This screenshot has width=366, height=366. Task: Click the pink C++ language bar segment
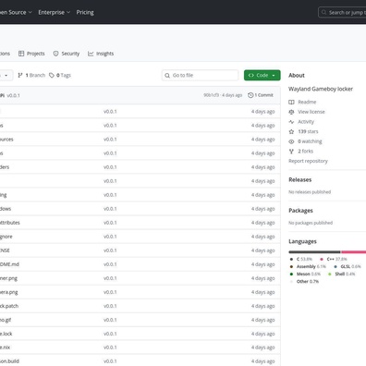pos(354,252)
